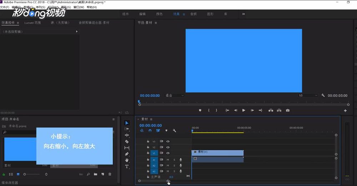Image resolution: width=357 pixels, height=186 pixels.
Task: Select the Track Select Forward tool
Action: 127,129
